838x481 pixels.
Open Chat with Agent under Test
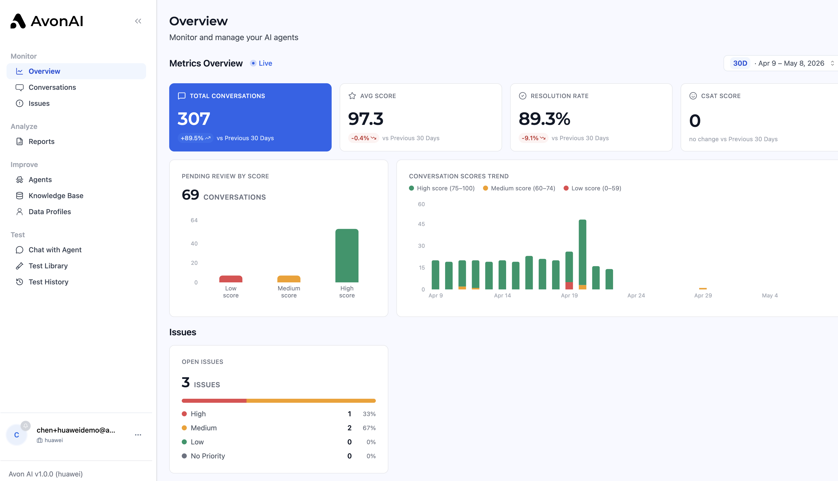[76, 250]
